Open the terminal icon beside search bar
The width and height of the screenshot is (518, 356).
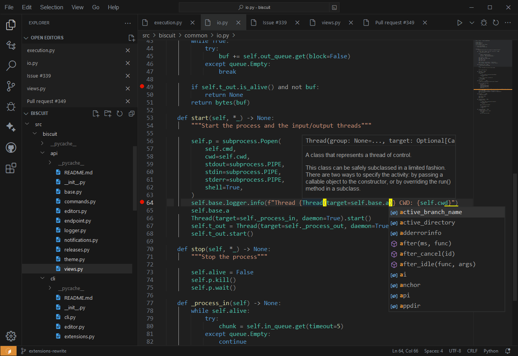[335, 7]
